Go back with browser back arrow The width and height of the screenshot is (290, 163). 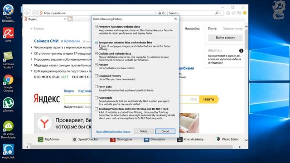point(27,13)
